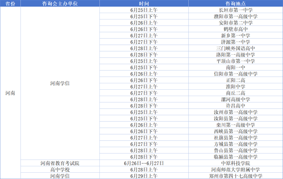The height and width of the screenshot is (179, 283).
Task: Click the 洛阳第一高级中学 location cell
Action: (x=236, y=55)
